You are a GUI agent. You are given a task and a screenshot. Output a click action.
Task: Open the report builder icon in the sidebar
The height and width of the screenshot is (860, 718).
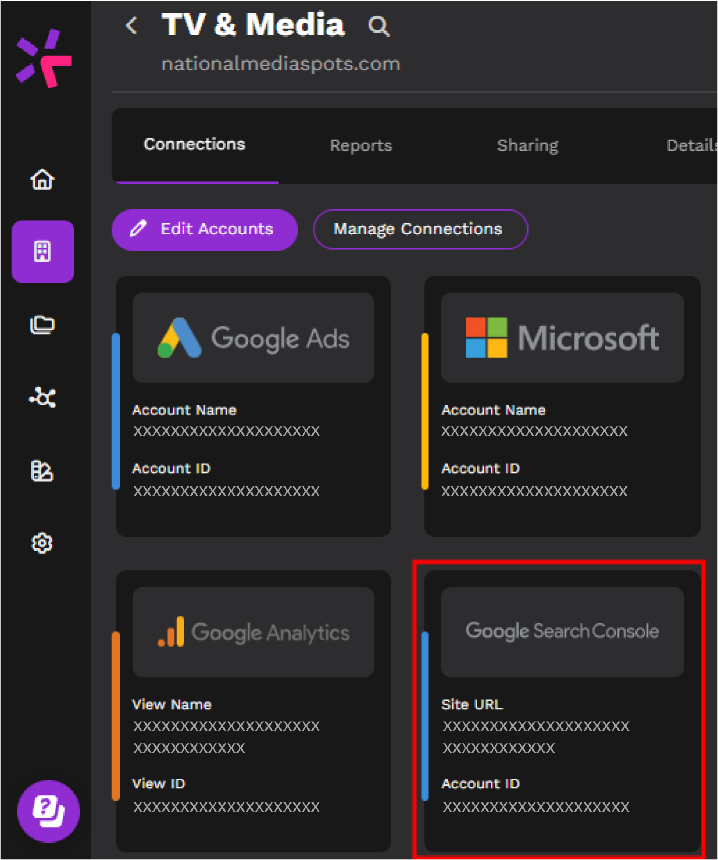[42, 470]
